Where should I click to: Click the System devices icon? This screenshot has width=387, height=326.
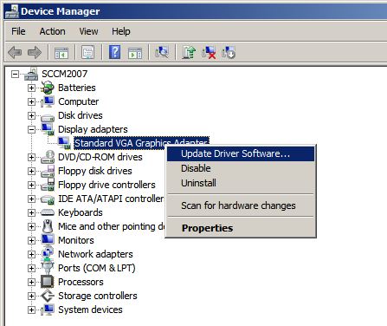coord(48,310)
